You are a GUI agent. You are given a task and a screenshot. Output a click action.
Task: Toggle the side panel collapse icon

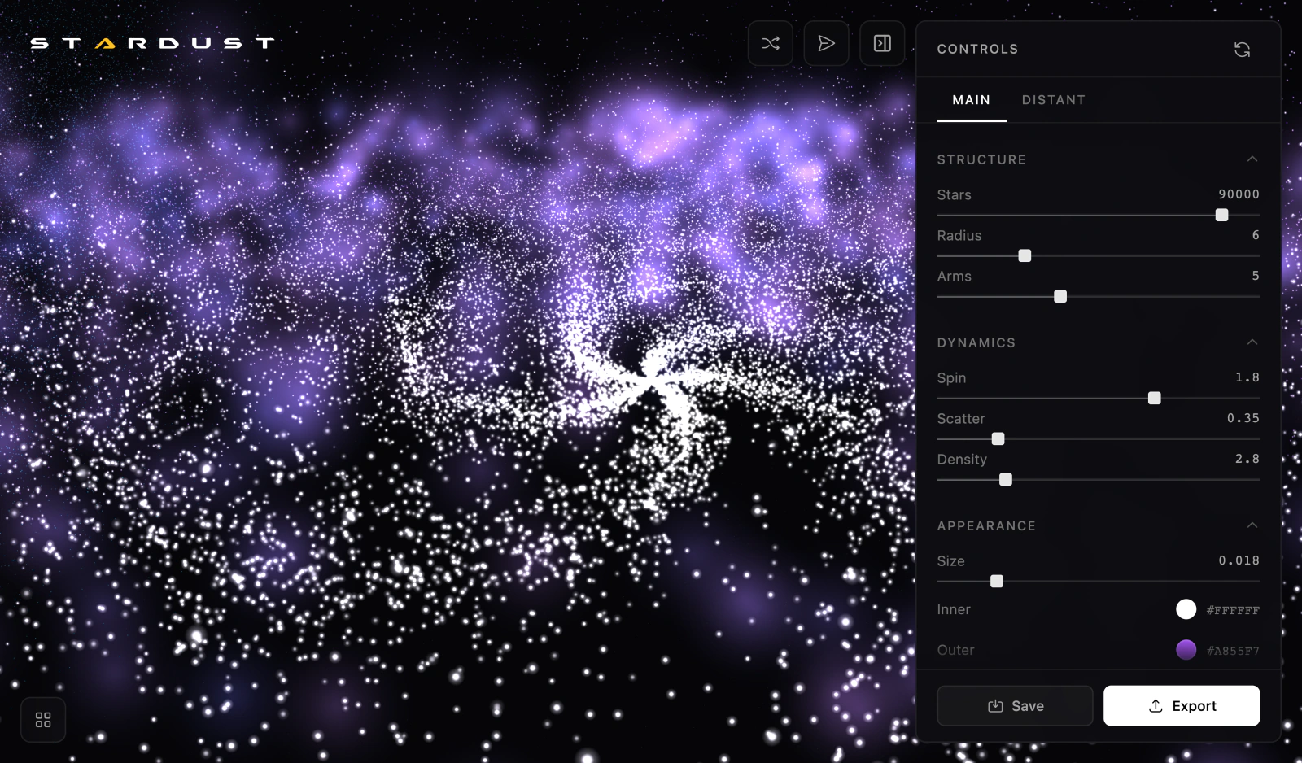click(x=882, y=43)
